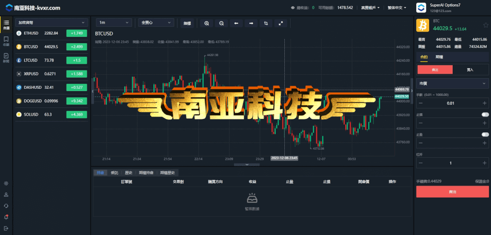Collapse the left chart side handle
Screen dimensions: 491x235
tap(93, 91)
